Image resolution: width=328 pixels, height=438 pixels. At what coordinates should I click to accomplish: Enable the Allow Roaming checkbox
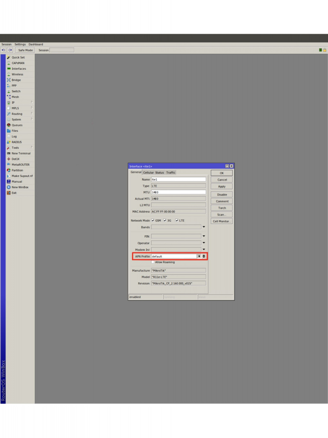(x=153, y=262)
